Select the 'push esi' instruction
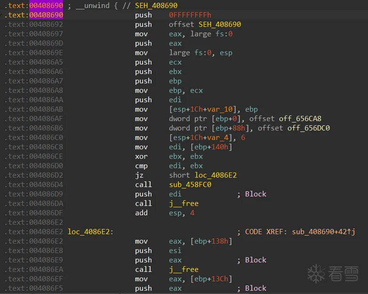The image size is (368, 294). pos(158,251)
